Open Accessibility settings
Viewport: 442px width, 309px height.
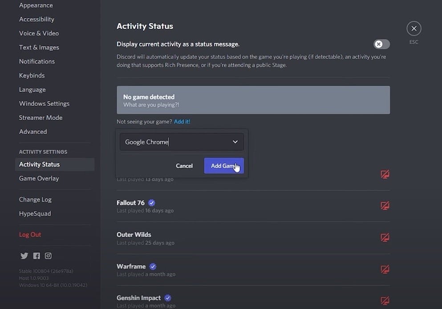[36, 20]
